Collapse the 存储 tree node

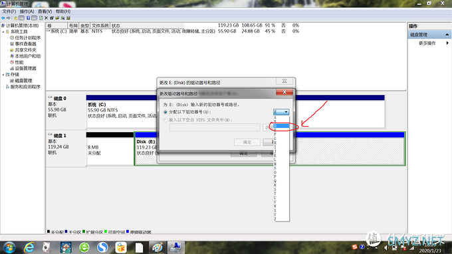point(3,74)
